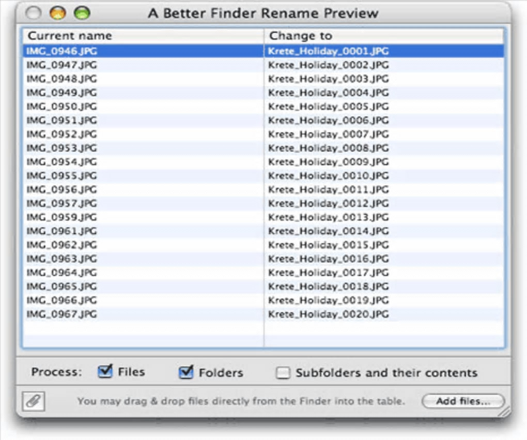Screen dimensions: 527x440
Task: Pick the IMG_0959.JPG row
Action: pos(263,217)
